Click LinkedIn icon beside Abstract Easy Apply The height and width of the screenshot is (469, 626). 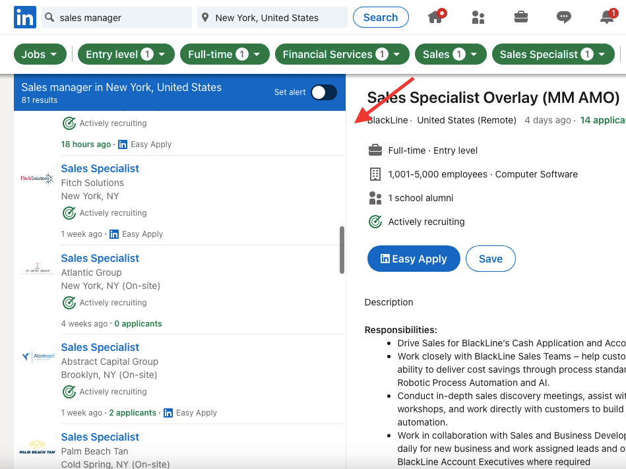click(x=168, y=413)
